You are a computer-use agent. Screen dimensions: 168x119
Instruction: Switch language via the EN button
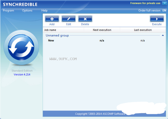(x=164, y=11)
